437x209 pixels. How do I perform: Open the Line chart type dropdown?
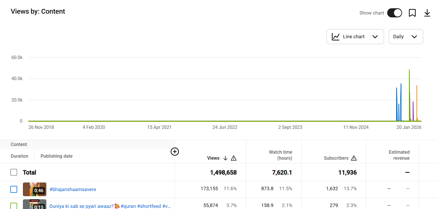(355, 37)
